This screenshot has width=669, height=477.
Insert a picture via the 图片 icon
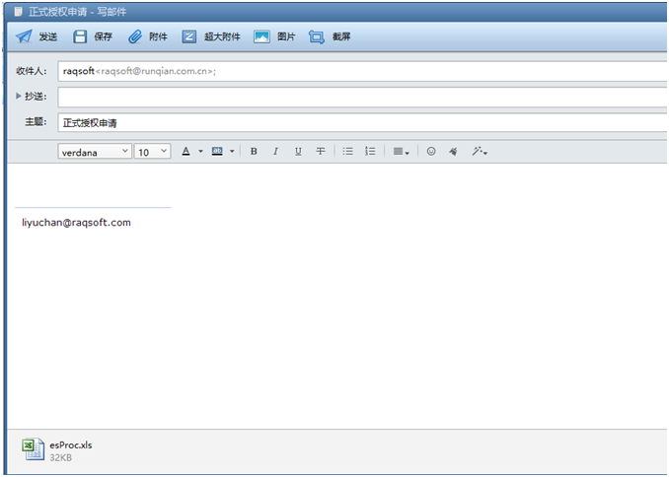click(x=261, y=36)
